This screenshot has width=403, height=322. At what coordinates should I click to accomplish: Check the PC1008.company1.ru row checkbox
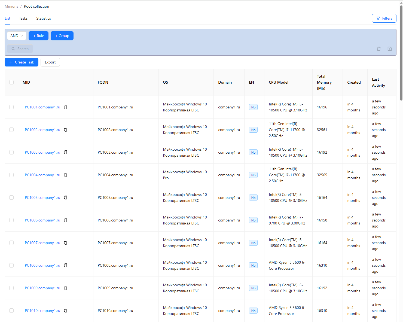(x=11, y=265)
